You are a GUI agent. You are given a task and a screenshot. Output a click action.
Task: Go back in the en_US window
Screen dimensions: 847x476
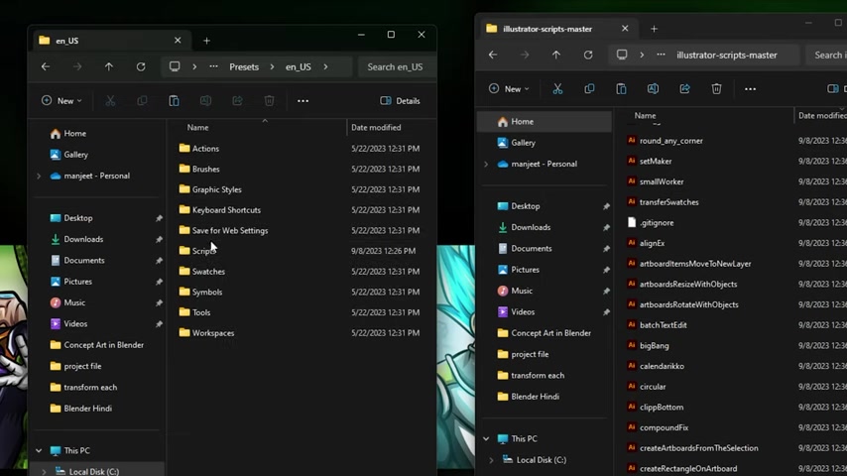46,67
